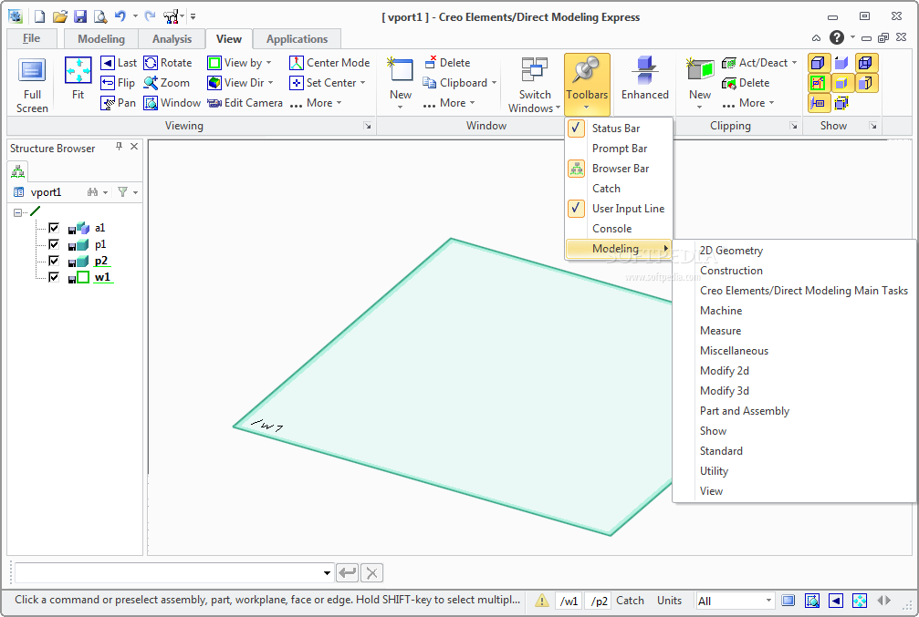The width and height of the screenshot is (919, 617).
Task: Switch to the Modeling tab
Action: (x=101, y=39)
